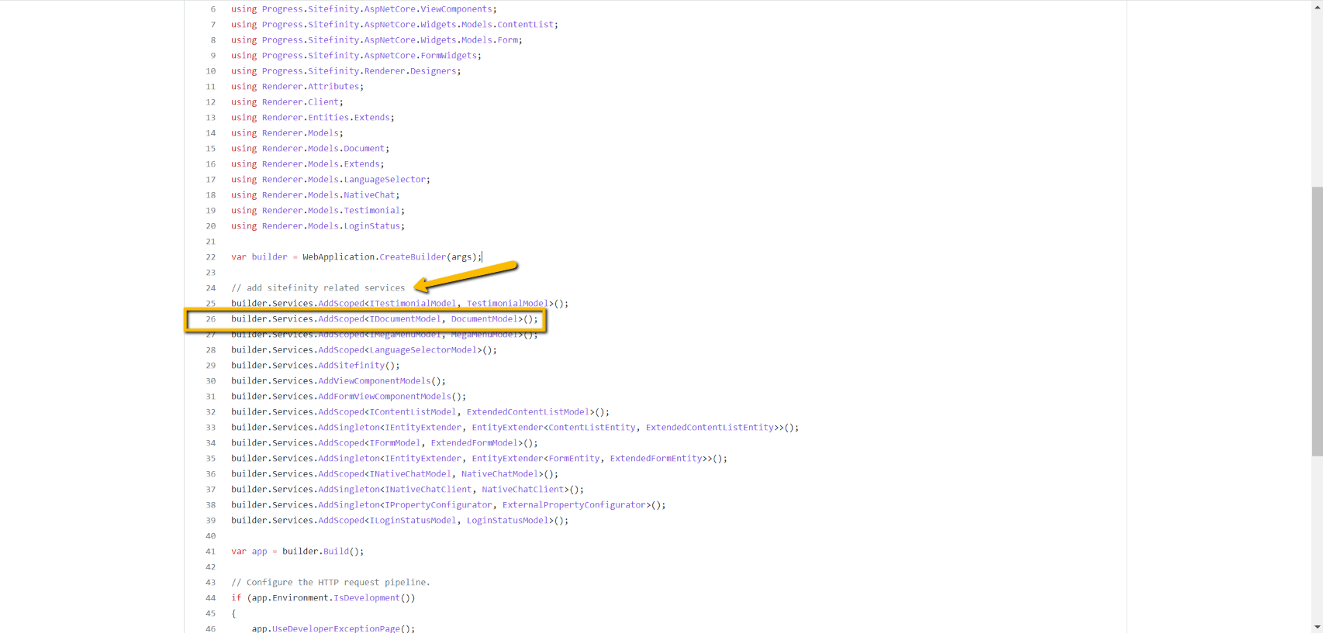The width and height of the screenshot is (1323, 633).
Task: Click 'Document' namespace on line 15
Action: [x=364, y=149]
